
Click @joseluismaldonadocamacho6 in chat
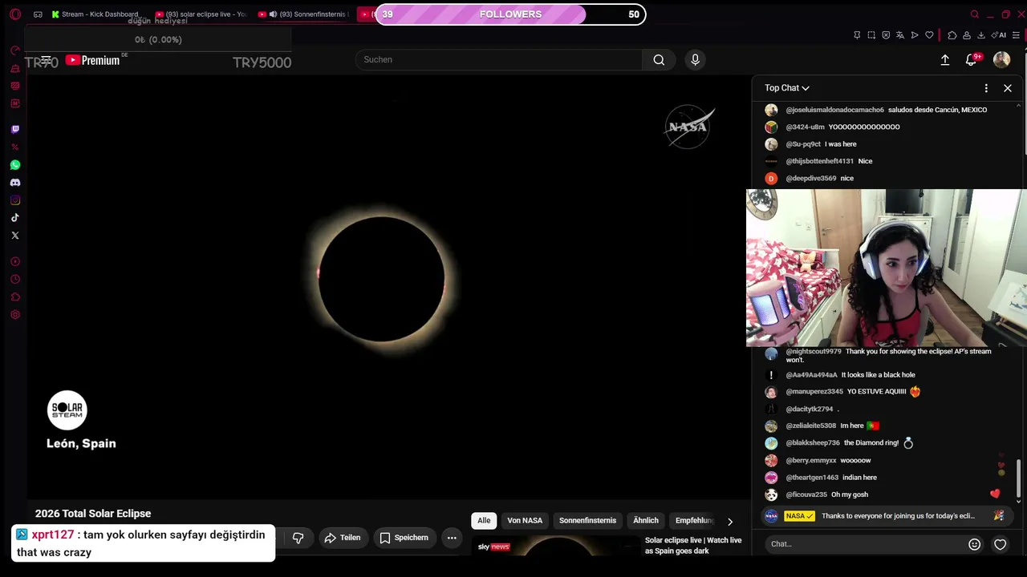pyautogui.click(x=834, y=110)
